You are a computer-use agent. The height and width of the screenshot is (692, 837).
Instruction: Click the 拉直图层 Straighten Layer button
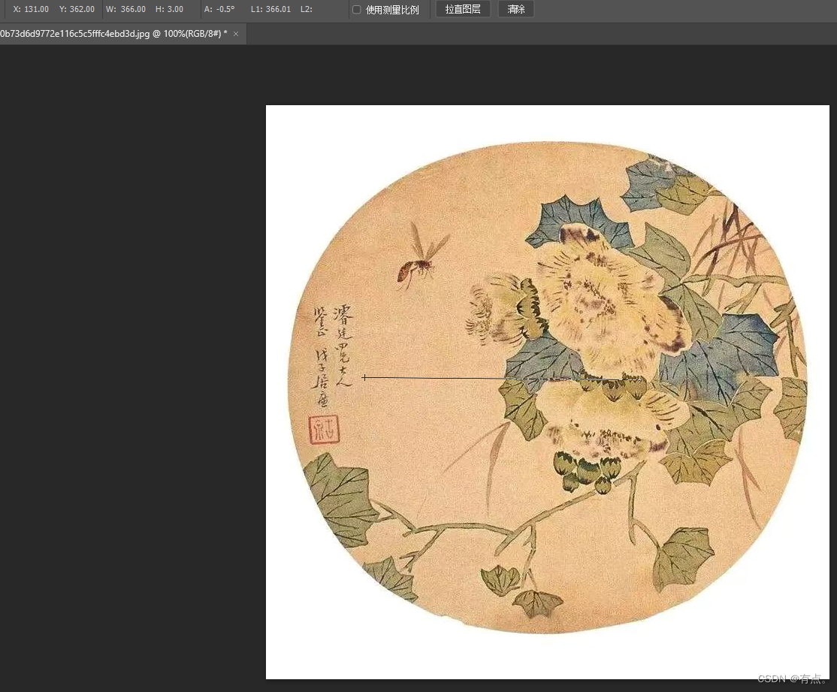pyautogui.click(x=463, y=9)
